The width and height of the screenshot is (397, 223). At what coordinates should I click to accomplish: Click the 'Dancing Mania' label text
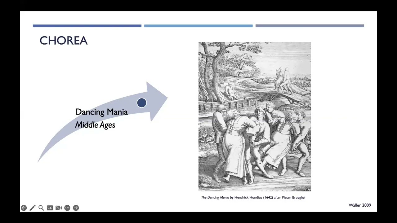click(x=101, y=112)
